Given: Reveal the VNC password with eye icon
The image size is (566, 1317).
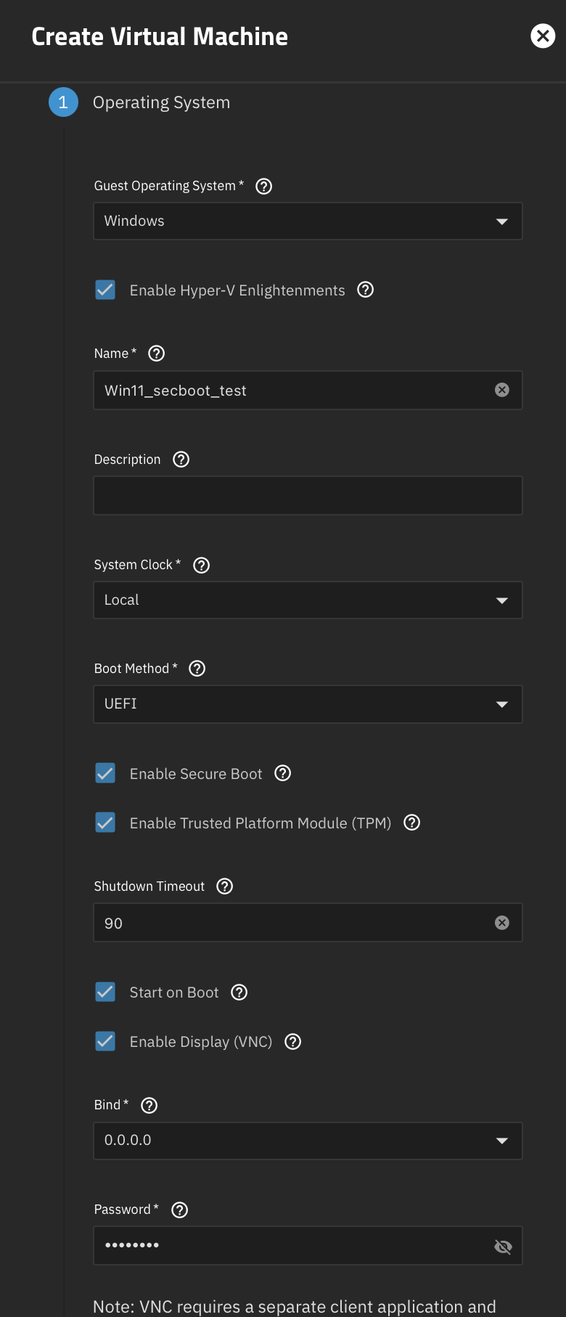Looking at the screenshot, I should pyautogui.click(x=502, y=1247).
